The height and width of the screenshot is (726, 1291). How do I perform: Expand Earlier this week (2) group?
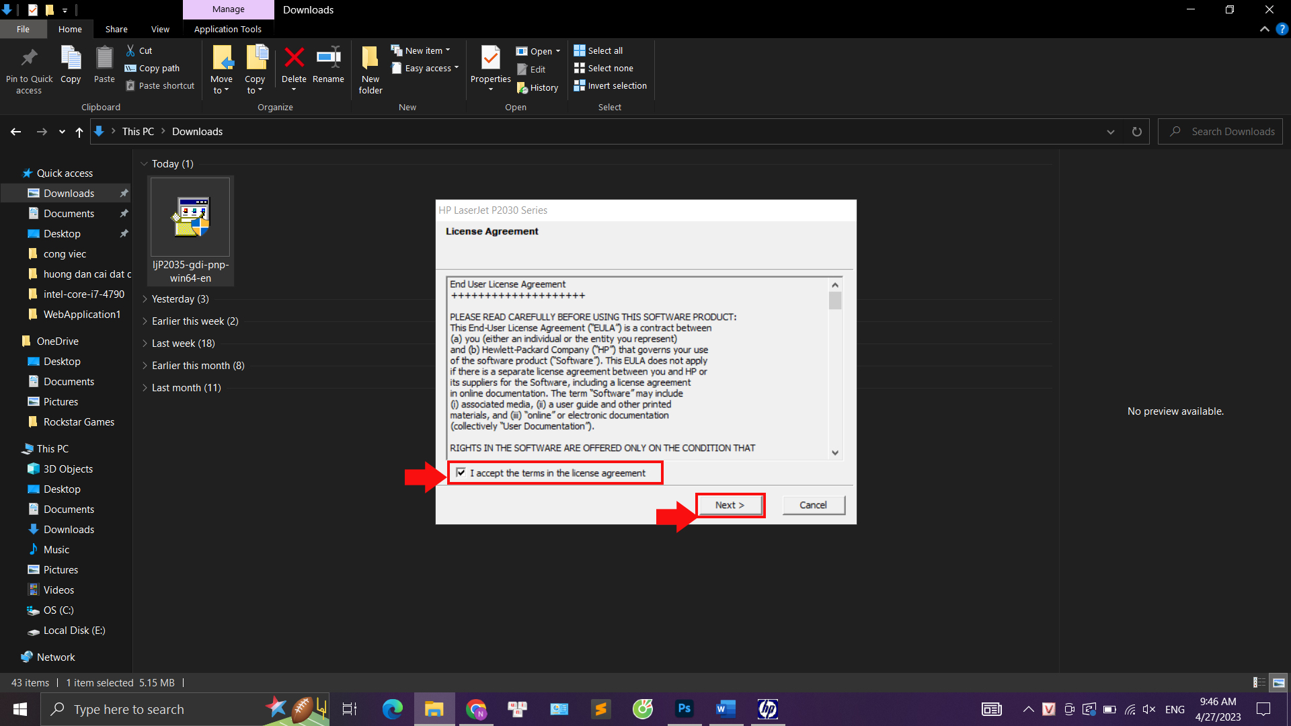coord(145,321)
